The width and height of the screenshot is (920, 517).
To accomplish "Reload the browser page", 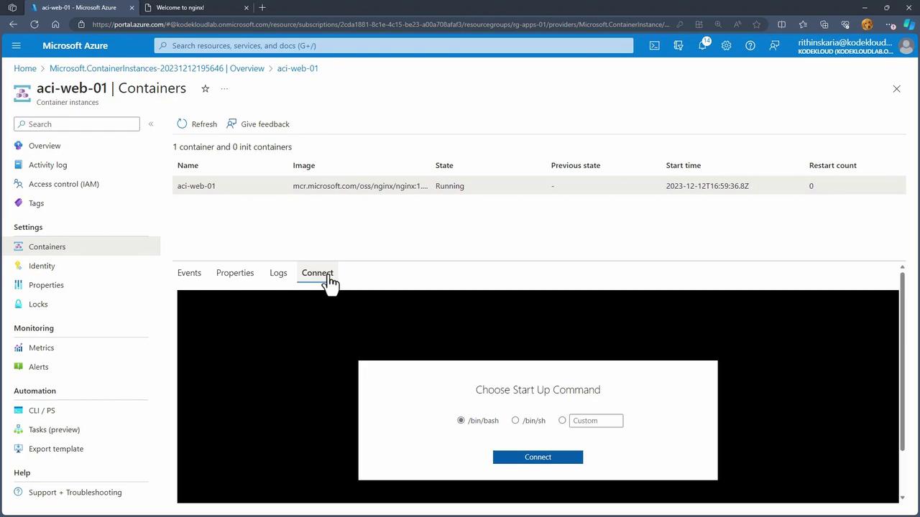I will coord(34,24).
